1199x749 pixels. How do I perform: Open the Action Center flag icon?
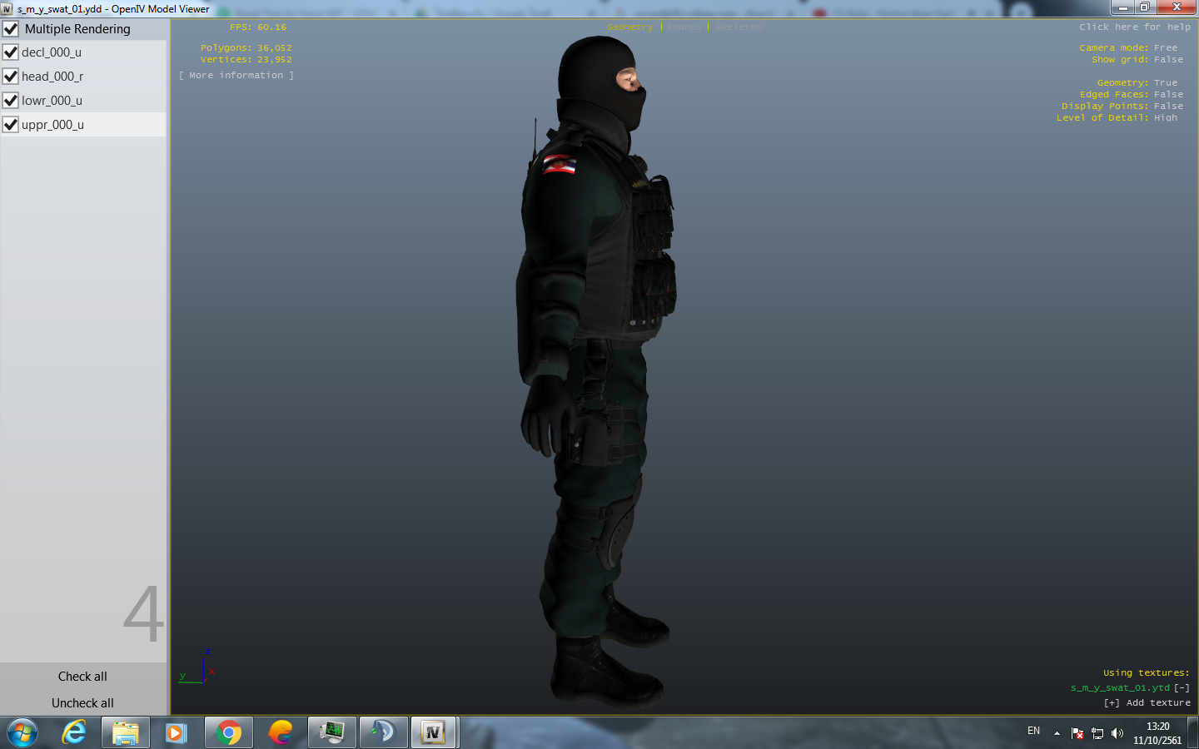click(1077, 734)
